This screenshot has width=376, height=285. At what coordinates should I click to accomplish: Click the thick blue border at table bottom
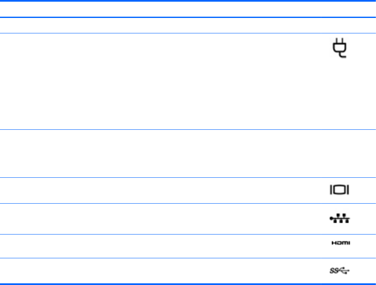[188, 284]
